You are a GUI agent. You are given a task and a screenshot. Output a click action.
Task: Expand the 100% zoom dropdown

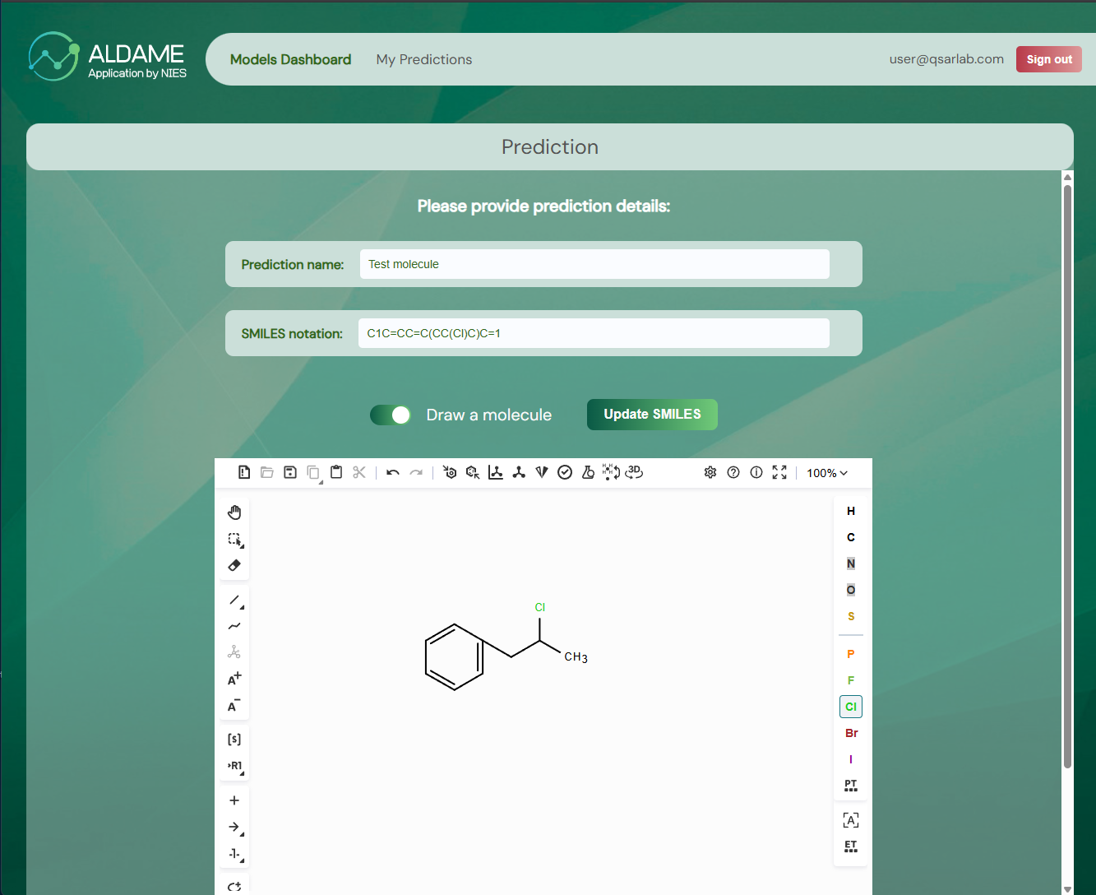pyautogui.click(x=827, y=473)
